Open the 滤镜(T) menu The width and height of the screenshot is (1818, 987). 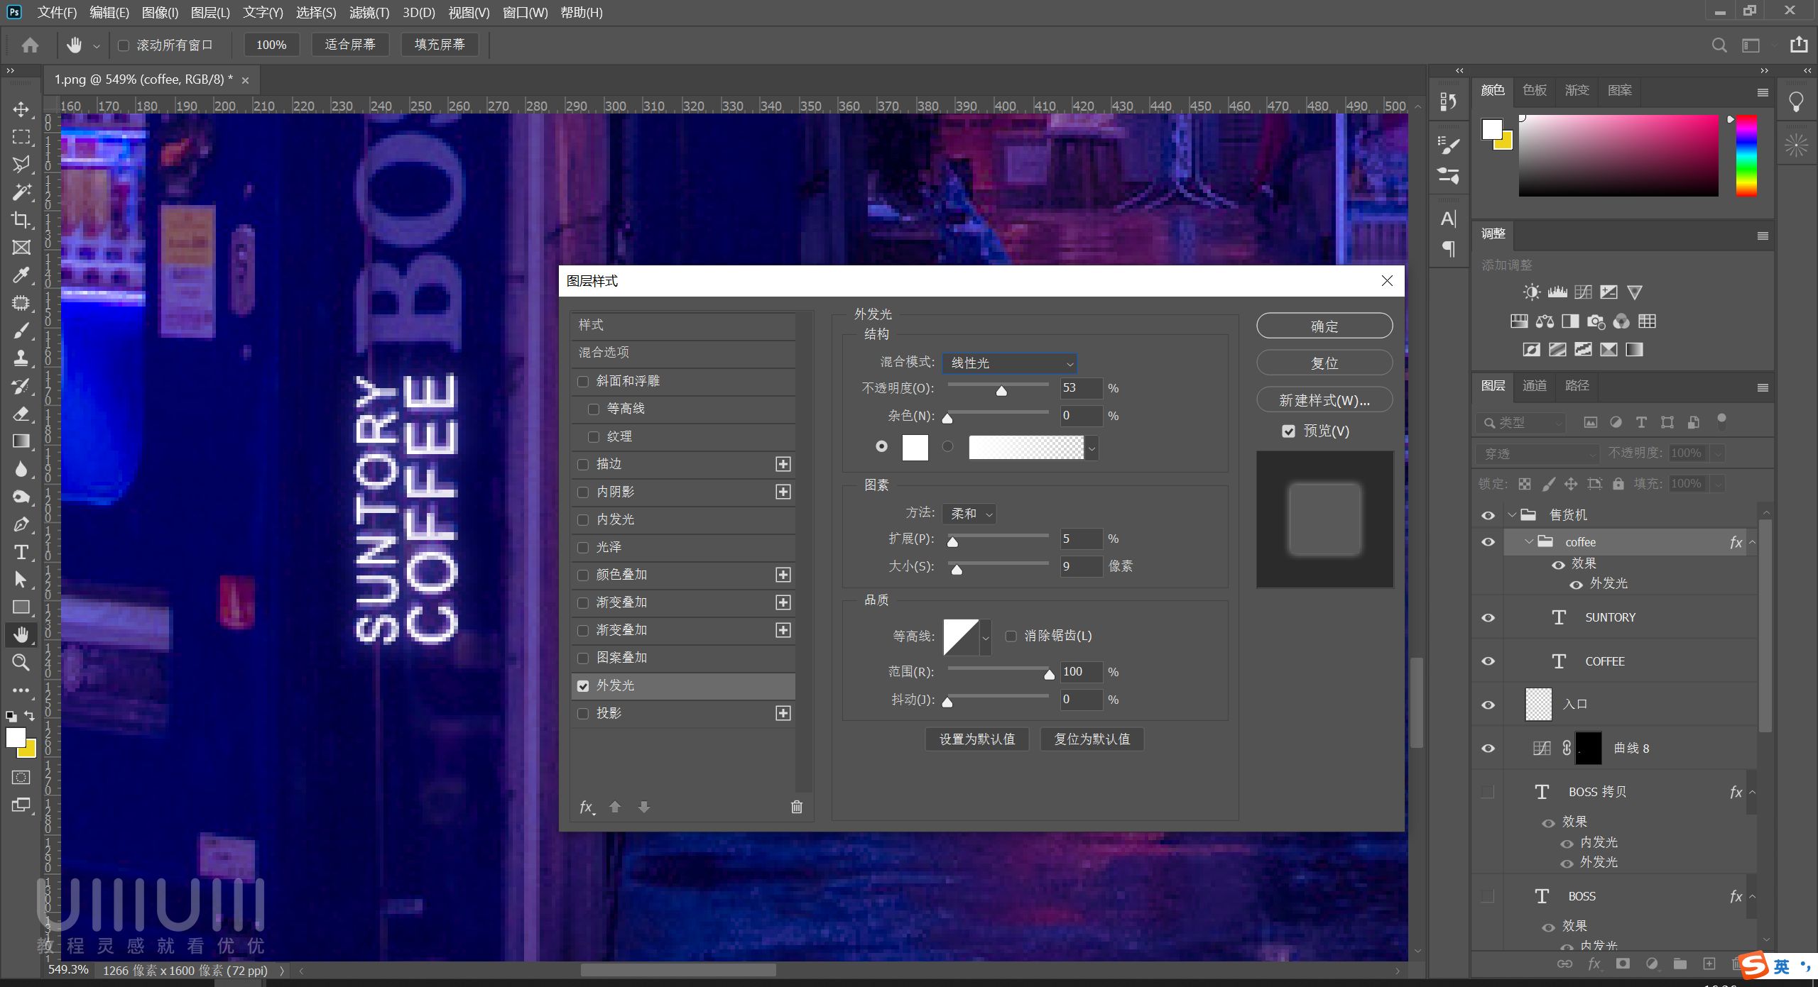tap(369, 13)
